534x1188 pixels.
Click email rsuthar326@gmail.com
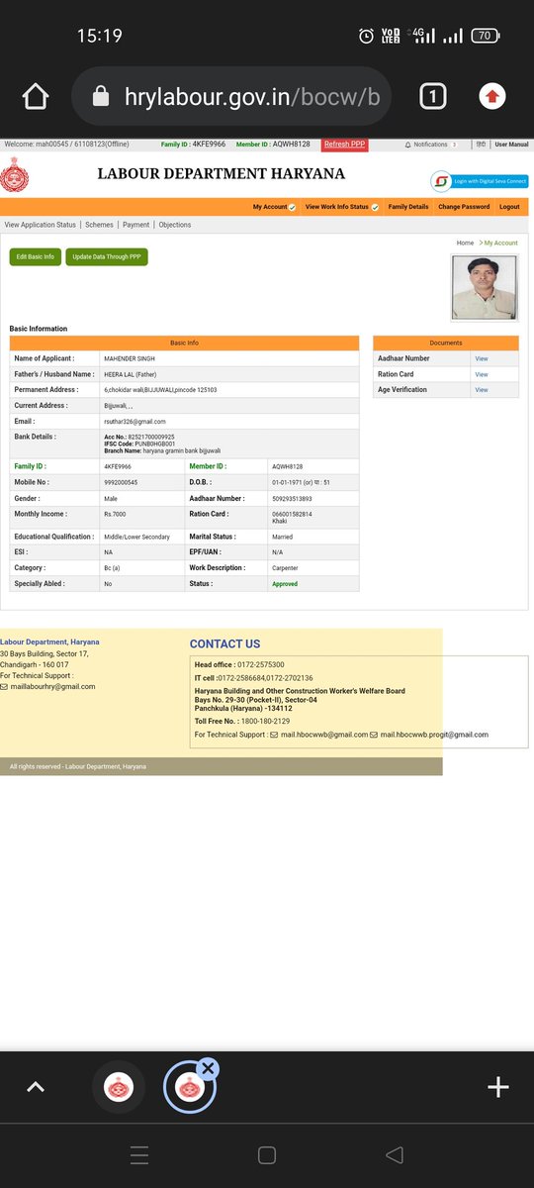click(134, 422)
